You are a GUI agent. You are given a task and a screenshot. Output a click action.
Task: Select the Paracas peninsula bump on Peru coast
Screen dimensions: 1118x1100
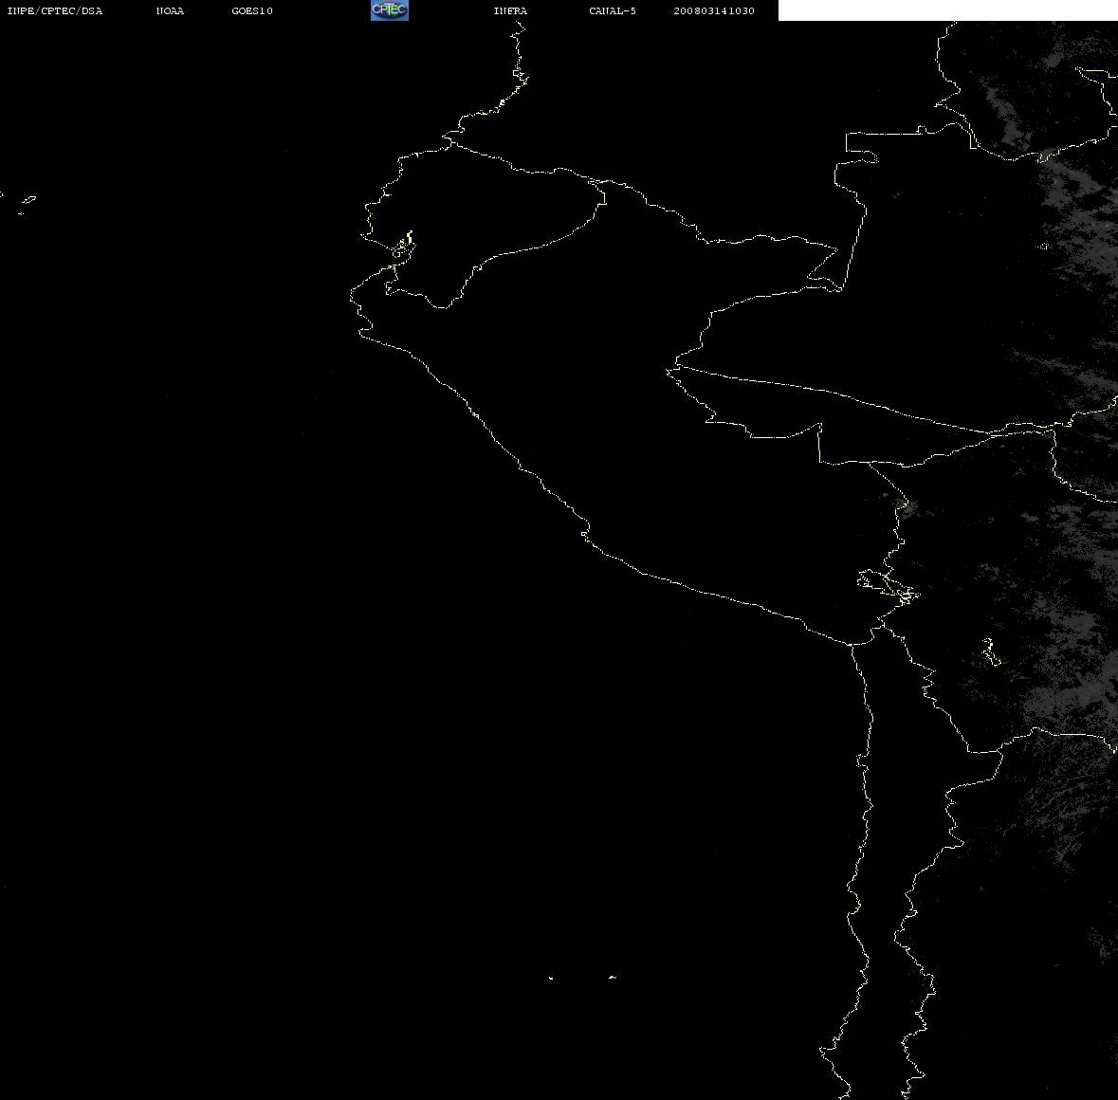[585, 531]
